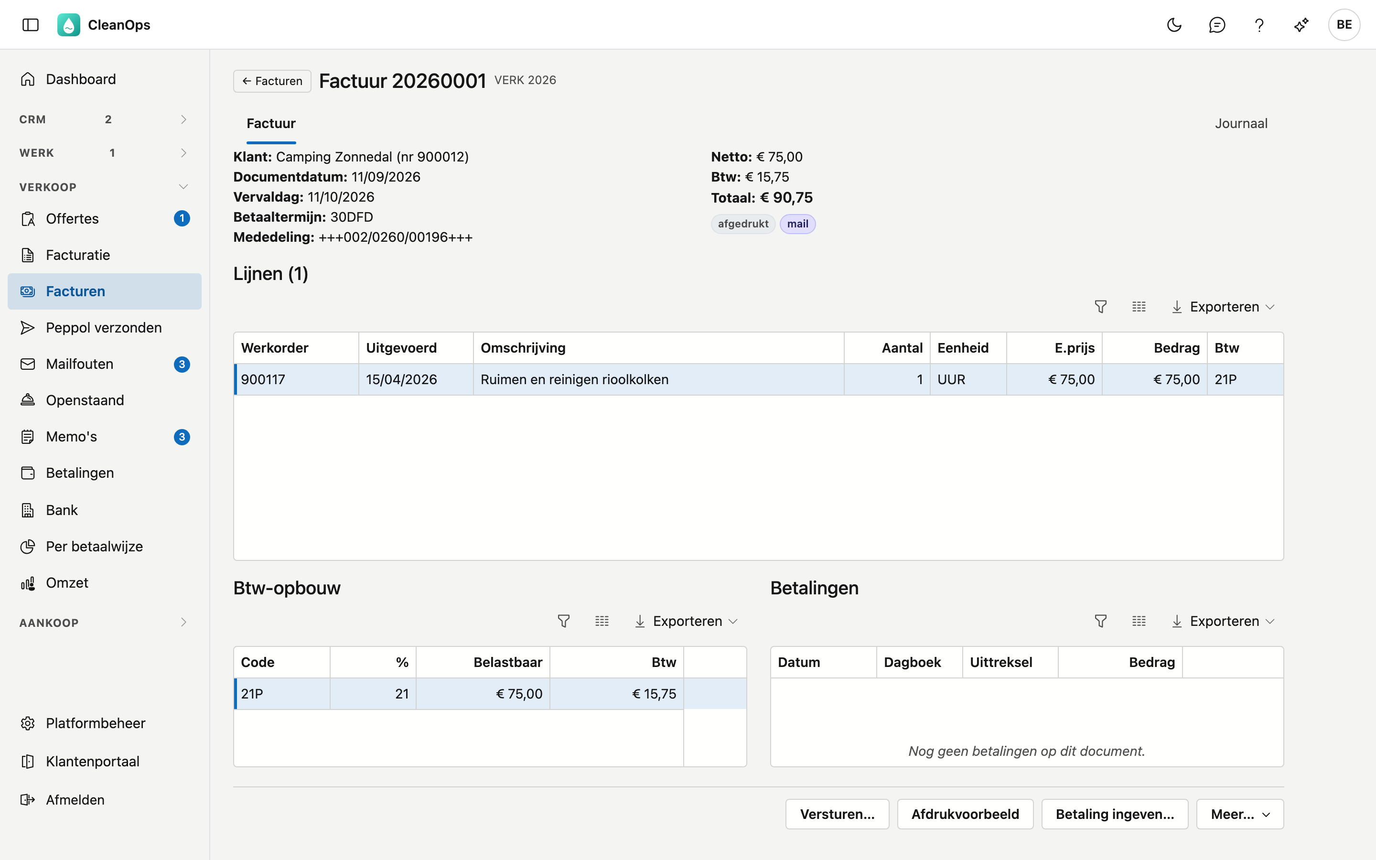Filter the Lijnen table
The height and width of the screenshot is (860, 1376).
(x=1100, y=307)
